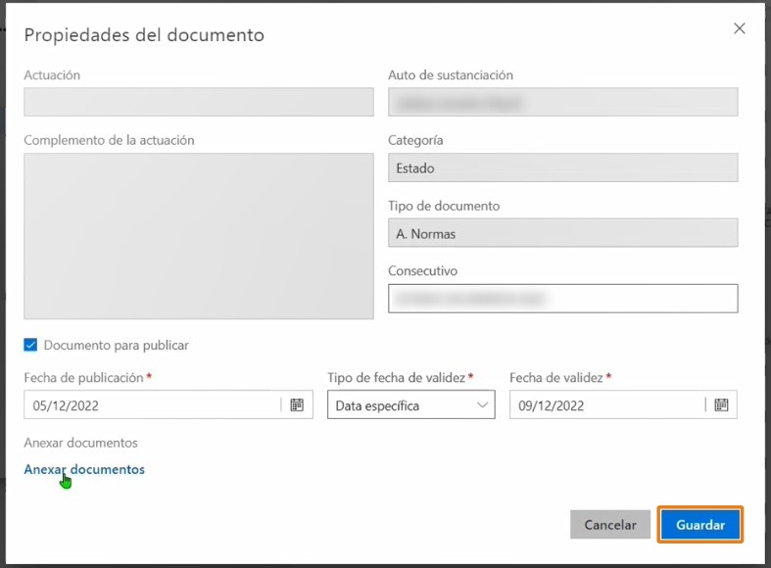Image resolution: width=771 pixels, height=568 pixels.
Task: Focus the Fecha de validez date field
Action: click(605, 404)
